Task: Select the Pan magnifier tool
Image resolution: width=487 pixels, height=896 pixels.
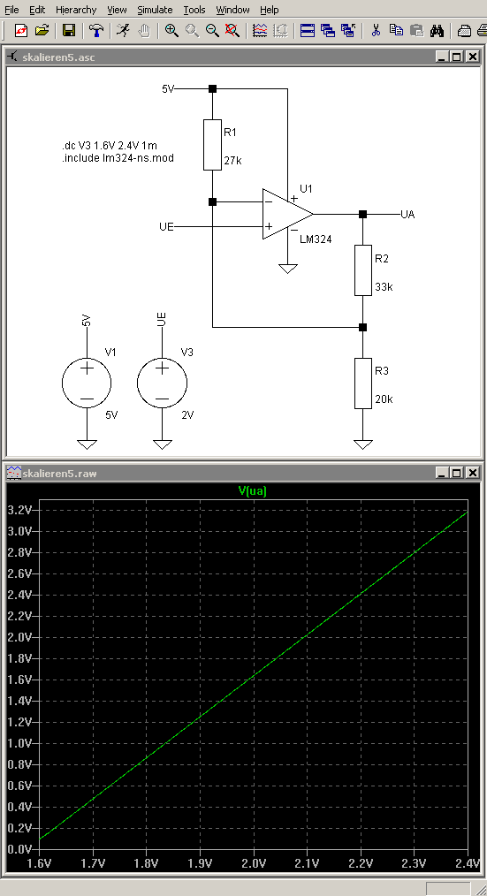Action: pos(192,30)
